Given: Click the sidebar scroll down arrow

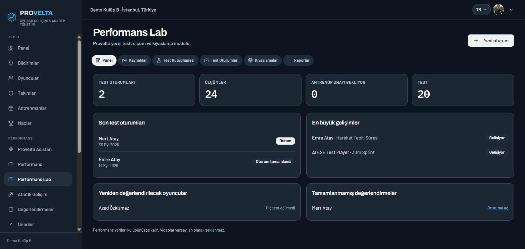Looking at the screenshot, I should (79, 230).
